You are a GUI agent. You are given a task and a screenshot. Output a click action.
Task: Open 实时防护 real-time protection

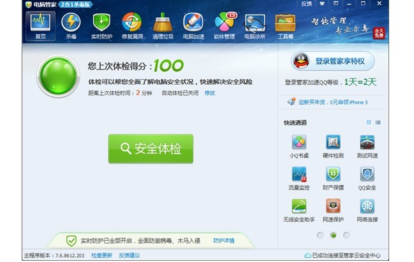point(101,26)
